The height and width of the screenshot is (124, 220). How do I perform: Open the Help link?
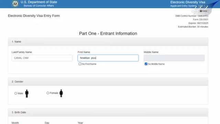(x=203, y=11)
